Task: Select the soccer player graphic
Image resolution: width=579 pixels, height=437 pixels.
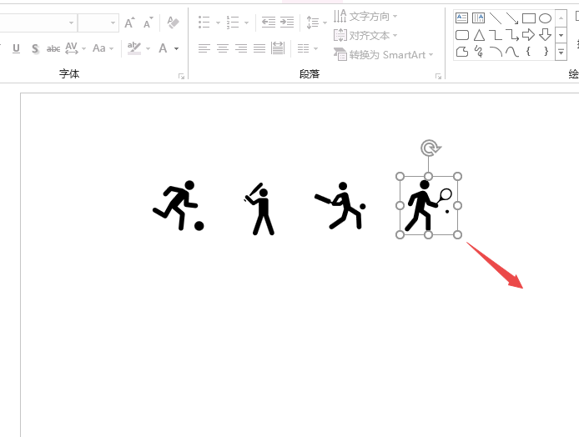Action: pyautogui.click(x=179, y=206)
